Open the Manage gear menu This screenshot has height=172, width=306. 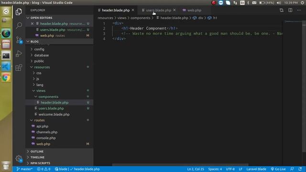pos(19,158)
